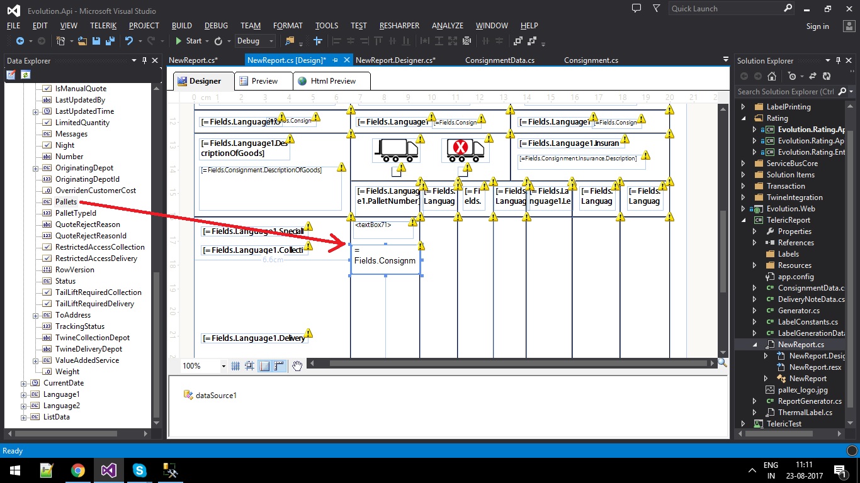The height and width of the screenshot is (483, 860).
Task: Refresh the Solution Explorer
Action: (826, 76)
